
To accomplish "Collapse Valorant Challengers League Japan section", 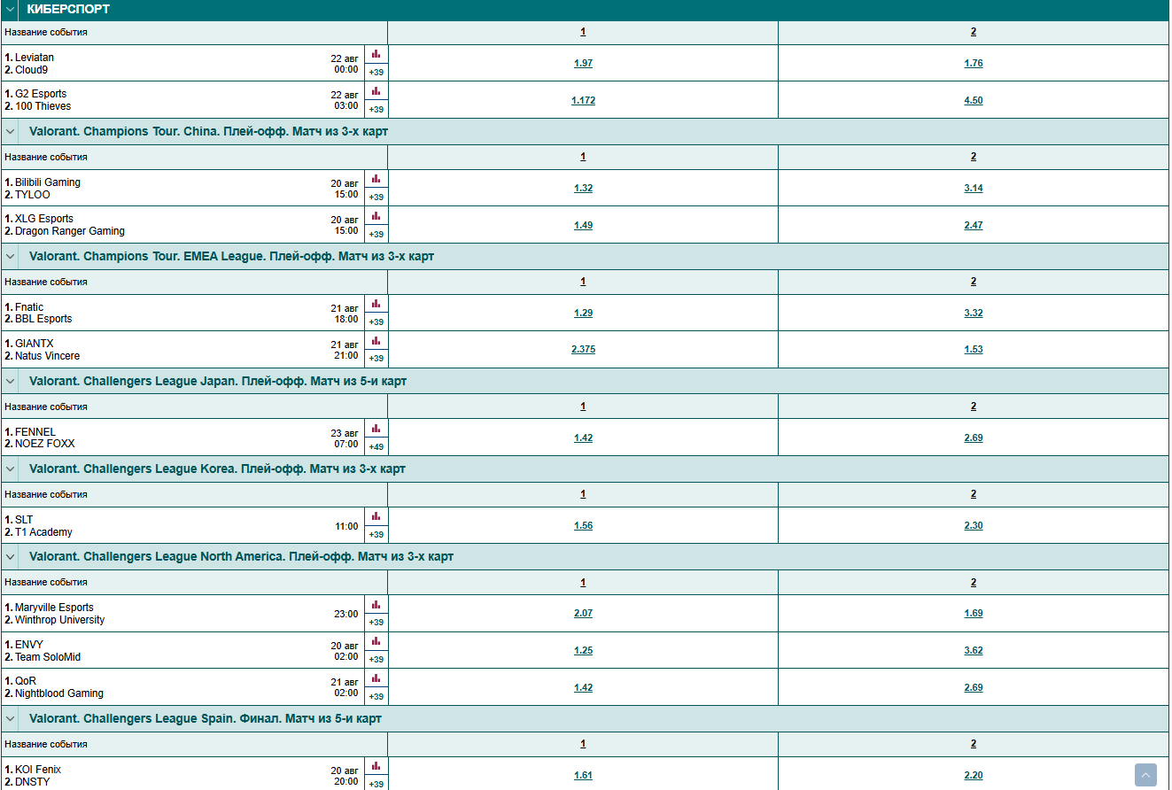I will tap(11, 381).
